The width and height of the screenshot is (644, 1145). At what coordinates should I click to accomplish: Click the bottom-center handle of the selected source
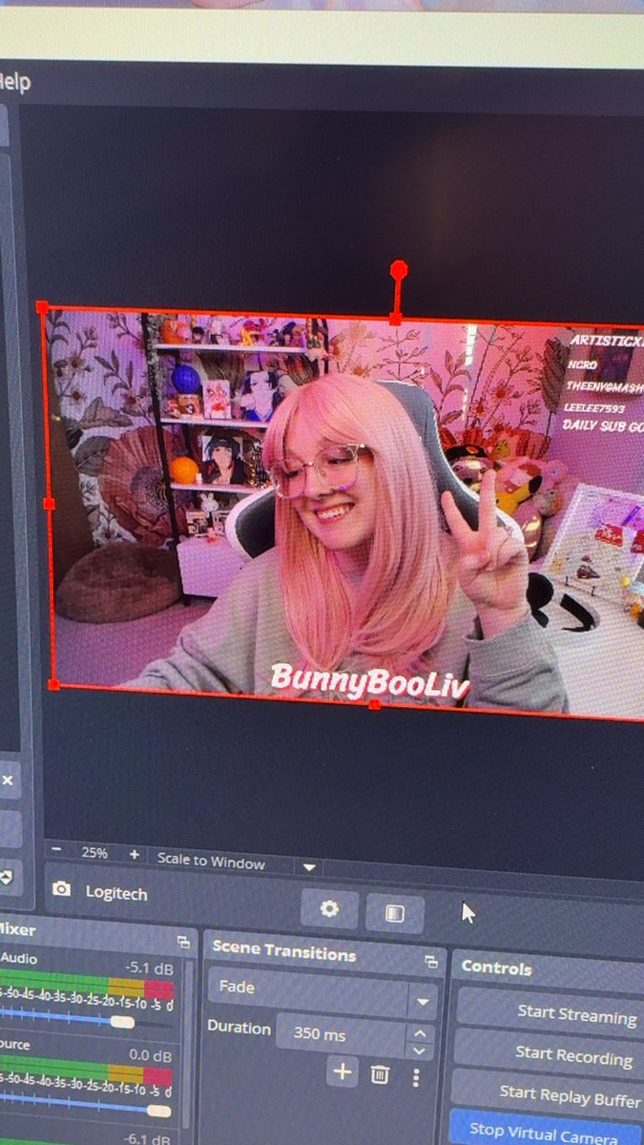375,704
